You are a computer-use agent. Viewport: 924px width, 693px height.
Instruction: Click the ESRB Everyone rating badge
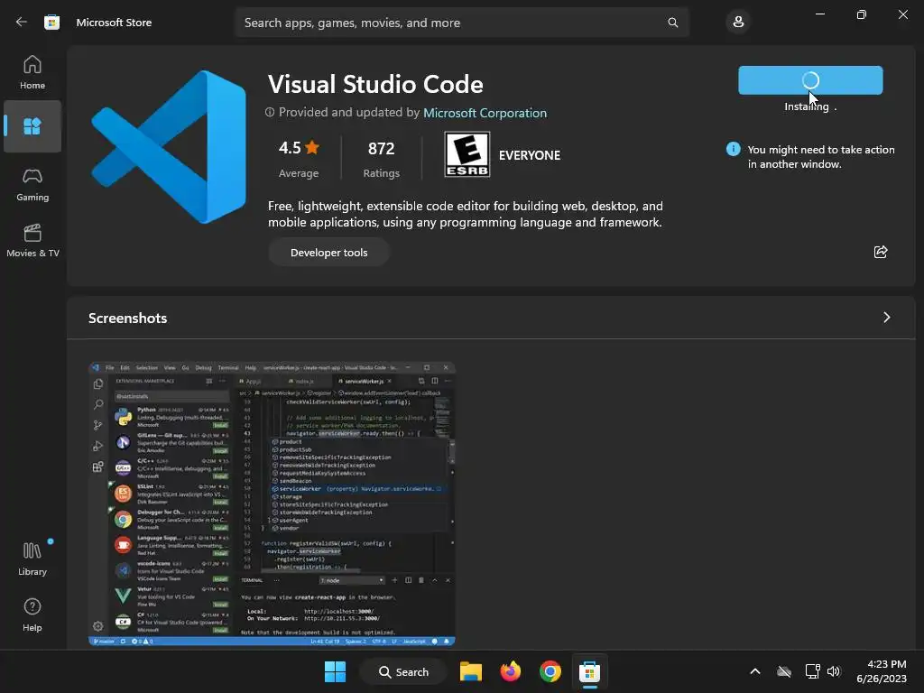tap(467, 155)
